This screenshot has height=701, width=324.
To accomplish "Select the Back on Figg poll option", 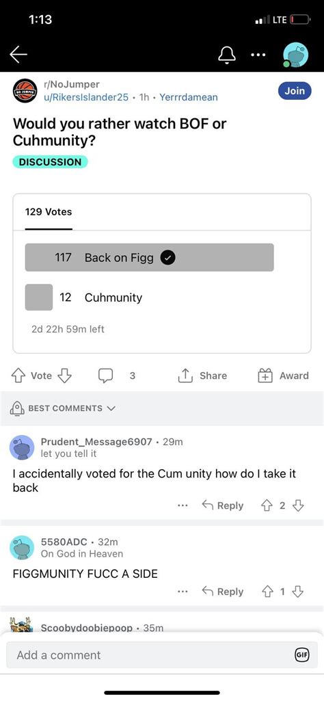I will [x=149, y=258].
